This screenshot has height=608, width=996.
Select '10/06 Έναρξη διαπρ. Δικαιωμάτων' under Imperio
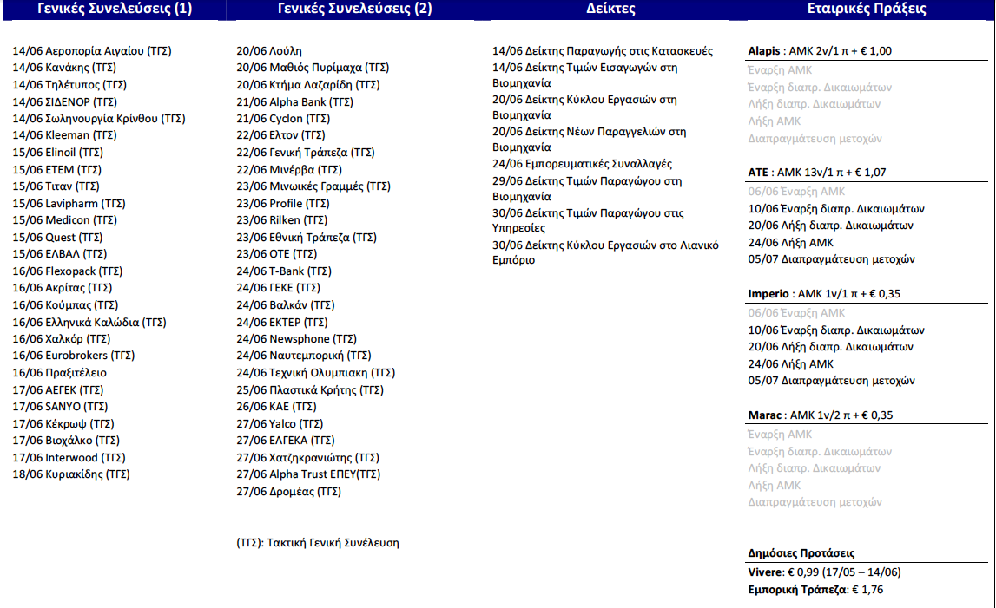point(836,330)
